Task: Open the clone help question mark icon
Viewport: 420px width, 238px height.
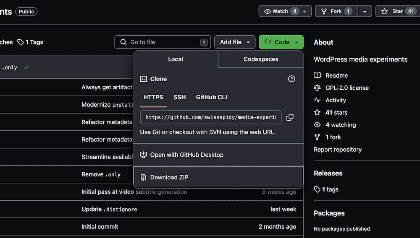Action: tap(291, 79)
